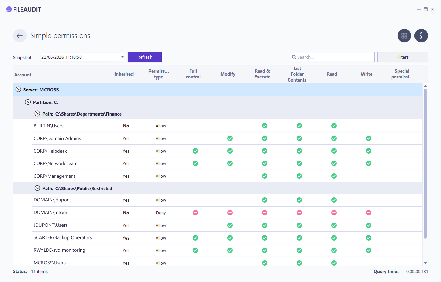This screenshot has height=282, width=441.
Task: Click Read checkmark for BUILTIN\Users
Action: point(334,126)
